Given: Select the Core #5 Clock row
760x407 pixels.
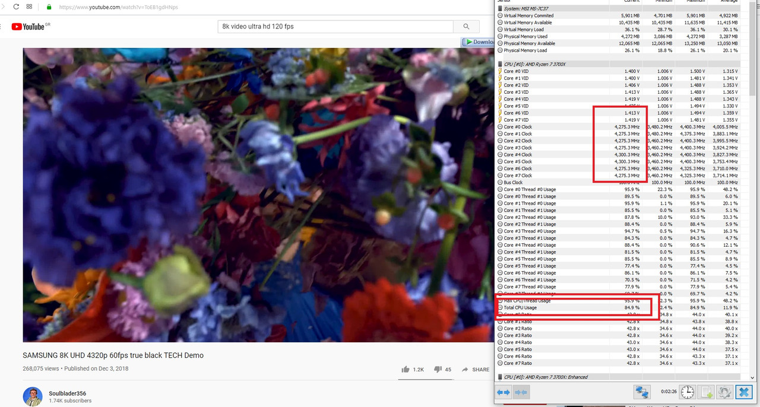Looking at the screenshot, I should tap(618, 162).
